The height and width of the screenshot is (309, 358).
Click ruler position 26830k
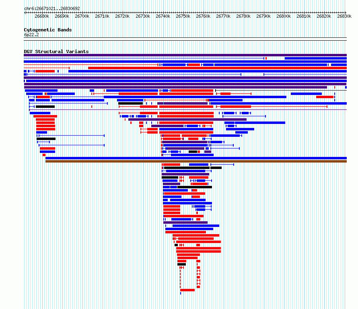tap(344, 16)
